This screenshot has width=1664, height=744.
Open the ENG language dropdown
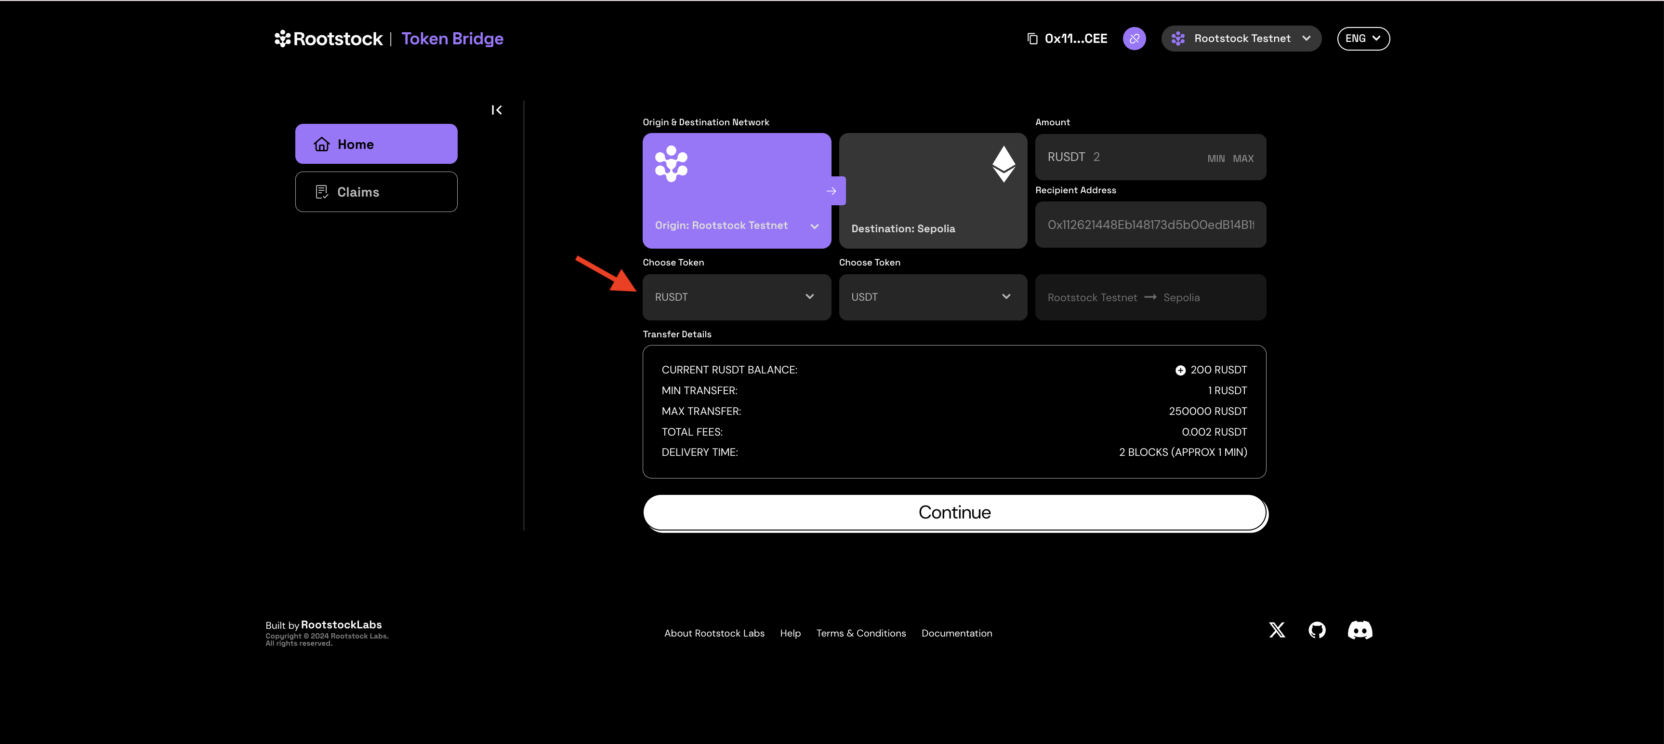1362,39
